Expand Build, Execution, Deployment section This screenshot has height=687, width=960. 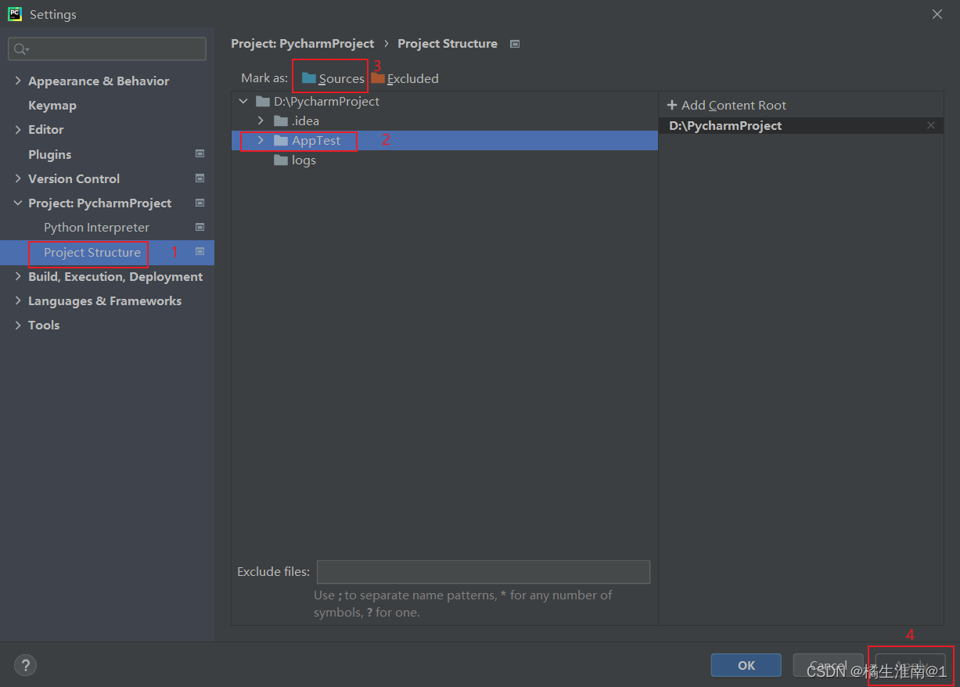click(x=18, y=276)
